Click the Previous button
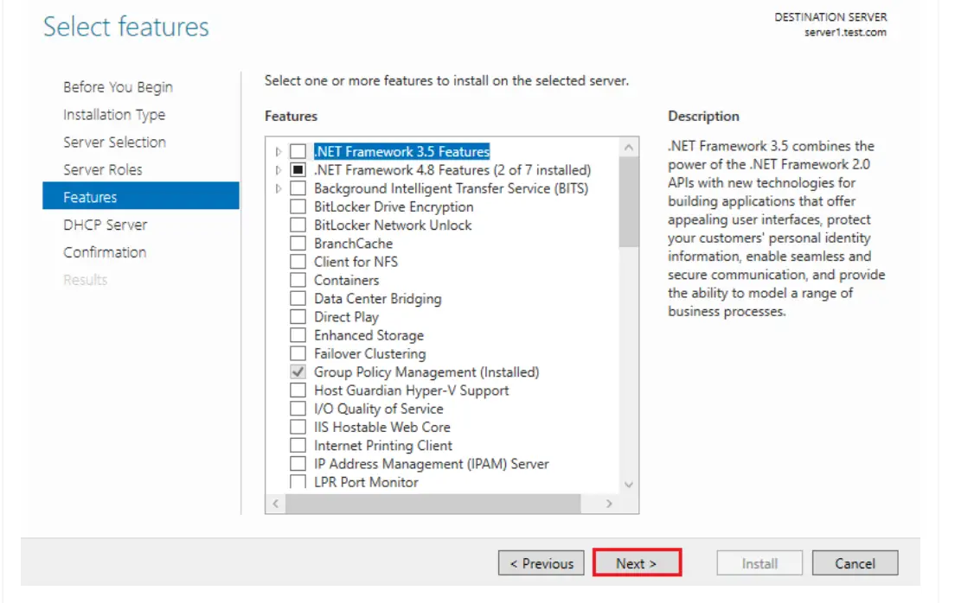 [541, 563]
